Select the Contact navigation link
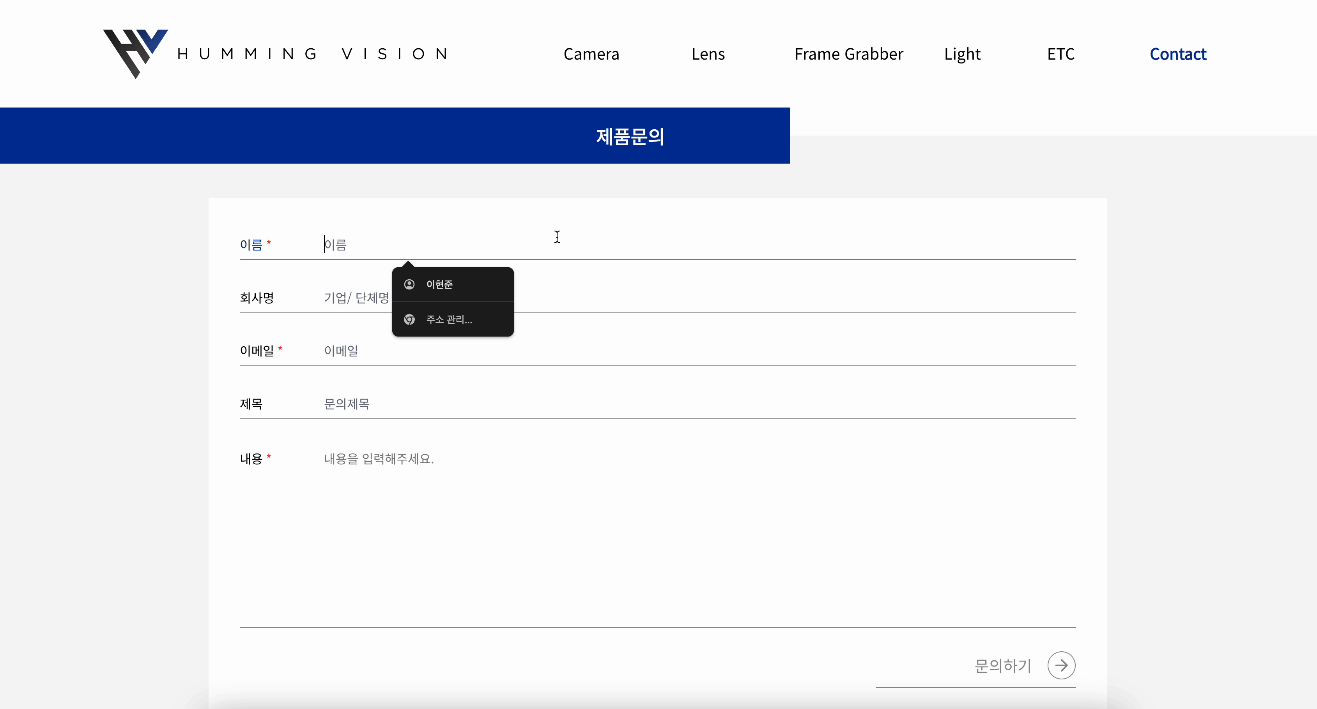 (x=1178, y=54)
